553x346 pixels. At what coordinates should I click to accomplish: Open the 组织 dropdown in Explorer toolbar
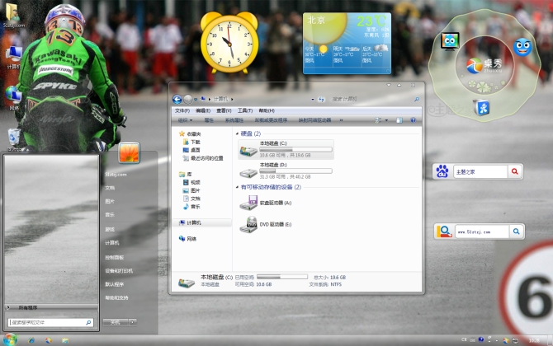(185, 120)
